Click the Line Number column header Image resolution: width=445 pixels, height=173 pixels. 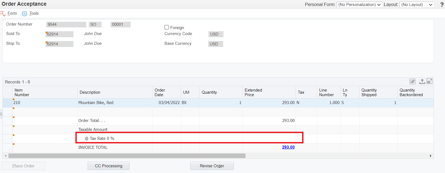[x=329, y=92]
